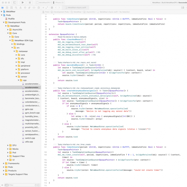Expand the DFU folder
This screenshot has width=187, height=187.
point(8,145)
